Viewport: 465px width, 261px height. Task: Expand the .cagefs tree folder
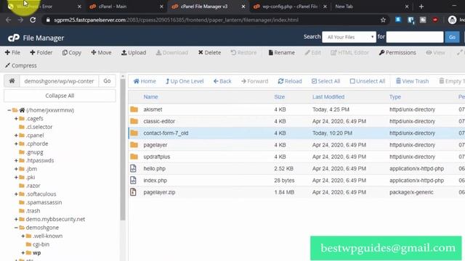[x=16, y=118]
